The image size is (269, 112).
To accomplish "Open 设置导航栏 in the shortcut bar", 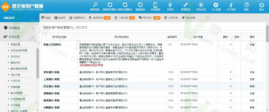I will click(x=77, y=18).
